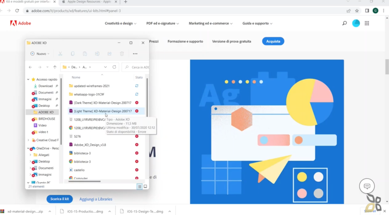
Task: Go back in Explorer navigation
Action: click(x=30, y=67)
